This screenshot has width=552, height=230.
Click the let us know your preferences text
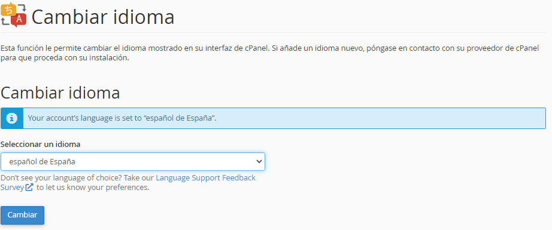click(93, 187)
